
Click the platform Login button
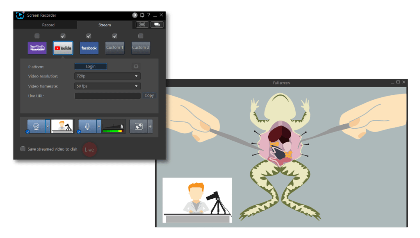pos(91,66)
